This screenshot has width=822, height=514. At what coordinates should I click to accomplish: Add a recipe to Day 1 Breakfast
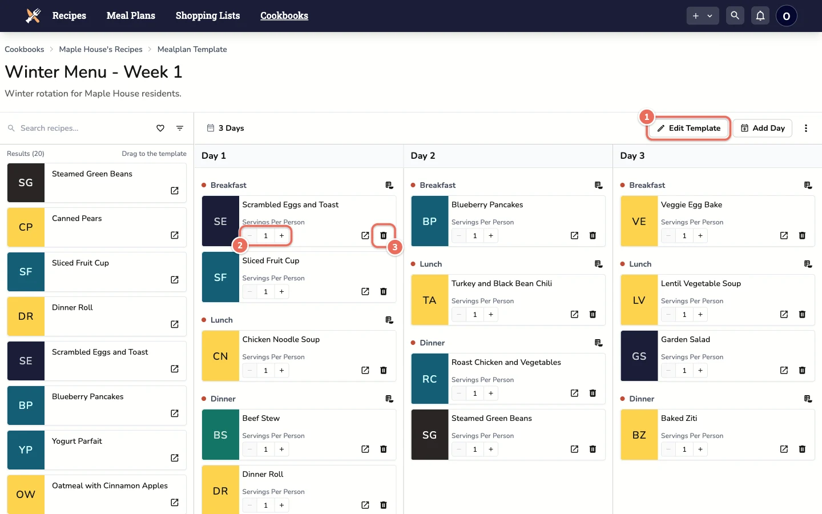tap(389, 185)
